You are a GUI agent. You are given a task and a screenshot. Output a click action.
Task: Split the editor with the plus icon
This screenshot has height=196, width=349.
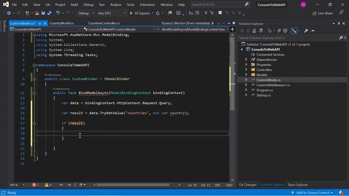[x=232, y=29]
